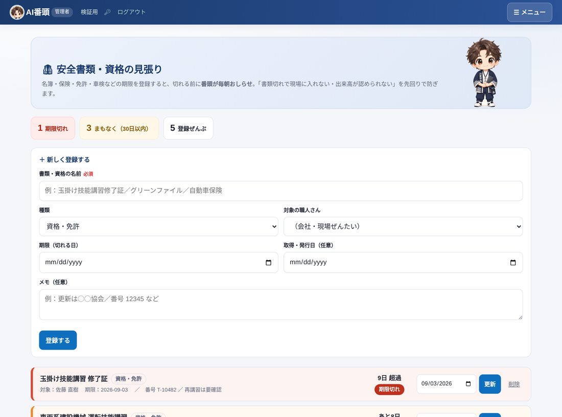Click the 対象：佐藤 直樹 detail text
The height and width of the screenshot is (417, 562).
click(59, 390)
